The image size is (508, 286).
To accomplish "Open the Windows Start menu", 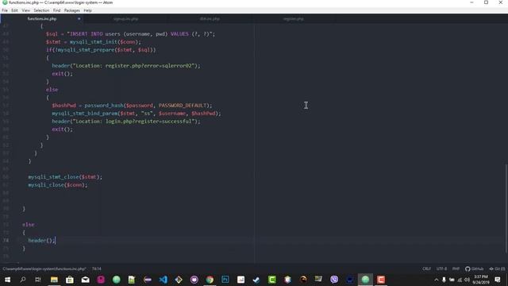I will click(x=7, y=280).
